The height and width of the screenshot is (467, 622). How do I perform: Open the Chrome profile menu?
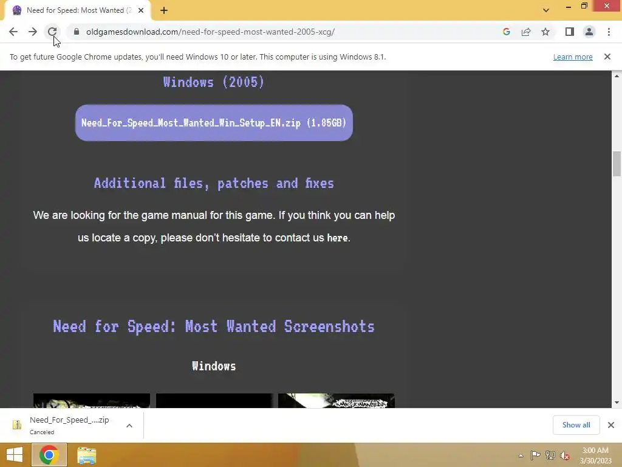click(x=589, y=32)
